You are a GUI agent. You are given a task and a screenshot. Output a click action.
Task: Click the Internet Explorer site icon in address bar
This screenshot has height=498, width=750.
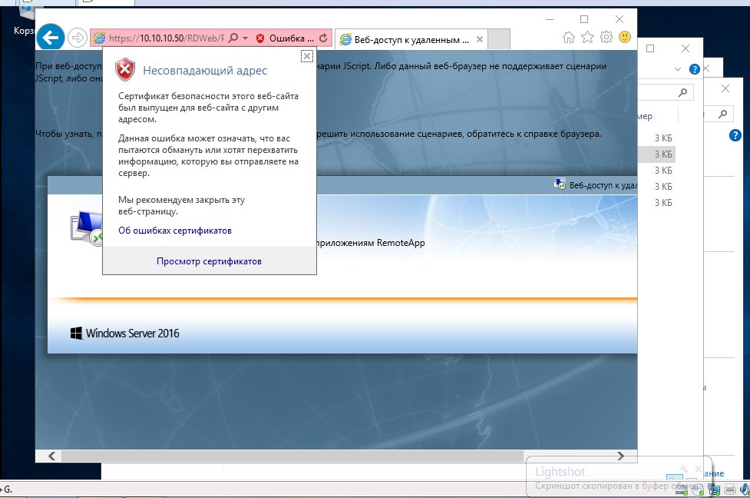[x=99, y=38]
